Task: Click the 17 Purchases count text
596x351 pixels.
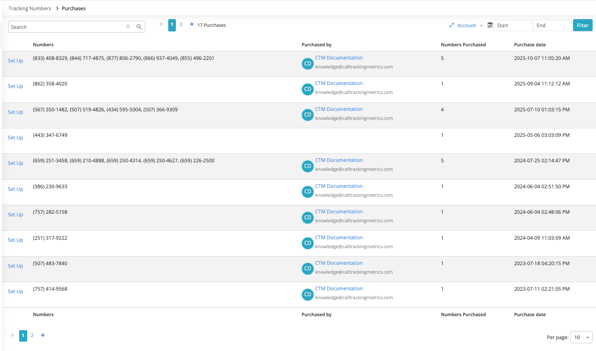Action: click(x=212, y=25)
